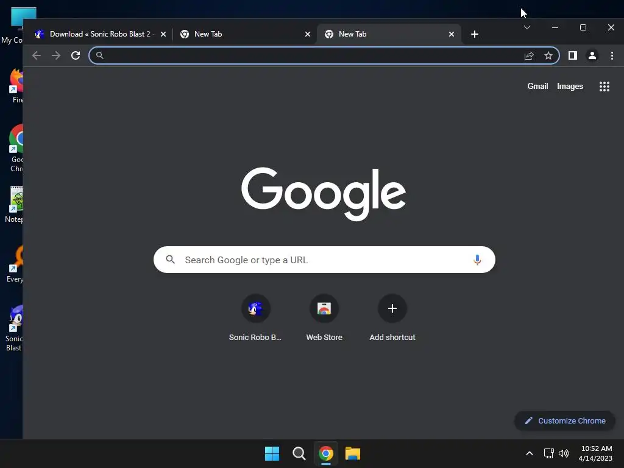
Task: Open network status in system tray
Action: [549, 453]
